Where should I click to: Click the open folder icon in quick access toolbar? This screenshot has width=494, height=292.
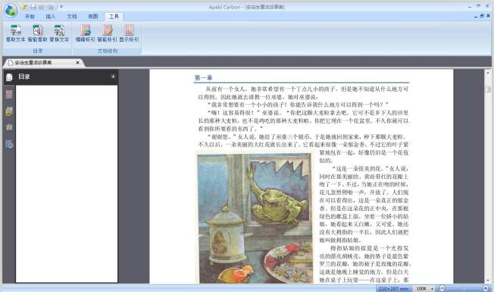25,7
